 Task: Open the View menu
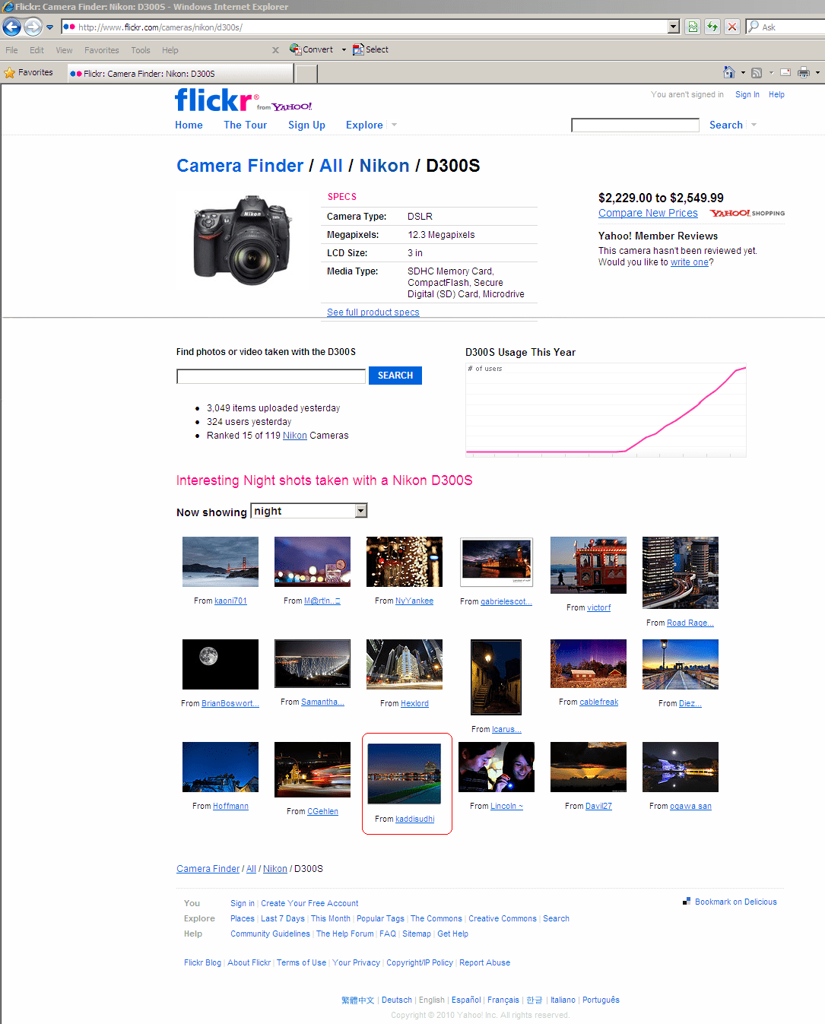click(x=64, y=50)
